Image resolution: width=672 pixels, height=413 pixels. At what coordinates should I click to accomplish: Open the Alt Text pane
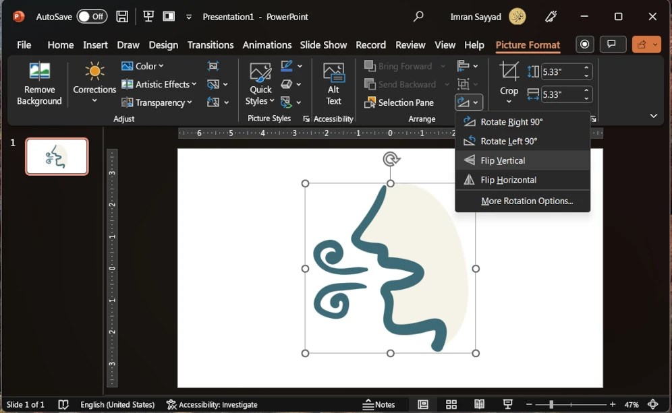tap(333, 84)
